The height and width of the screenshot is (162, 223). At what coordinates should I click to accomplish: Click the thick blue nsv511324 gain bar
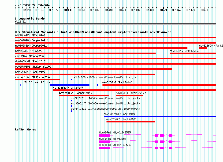pyautogui.click(x=70, y=85)
